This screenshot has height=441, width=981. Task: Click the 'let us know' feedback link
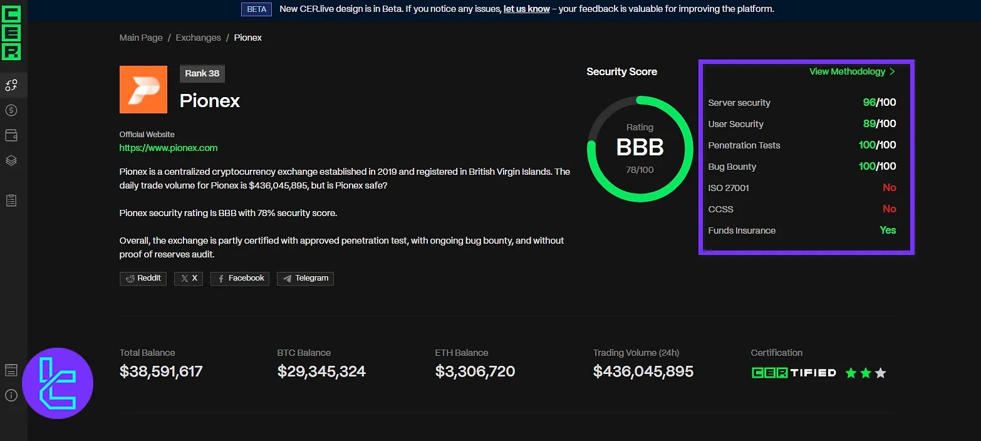tap(526, 9)
